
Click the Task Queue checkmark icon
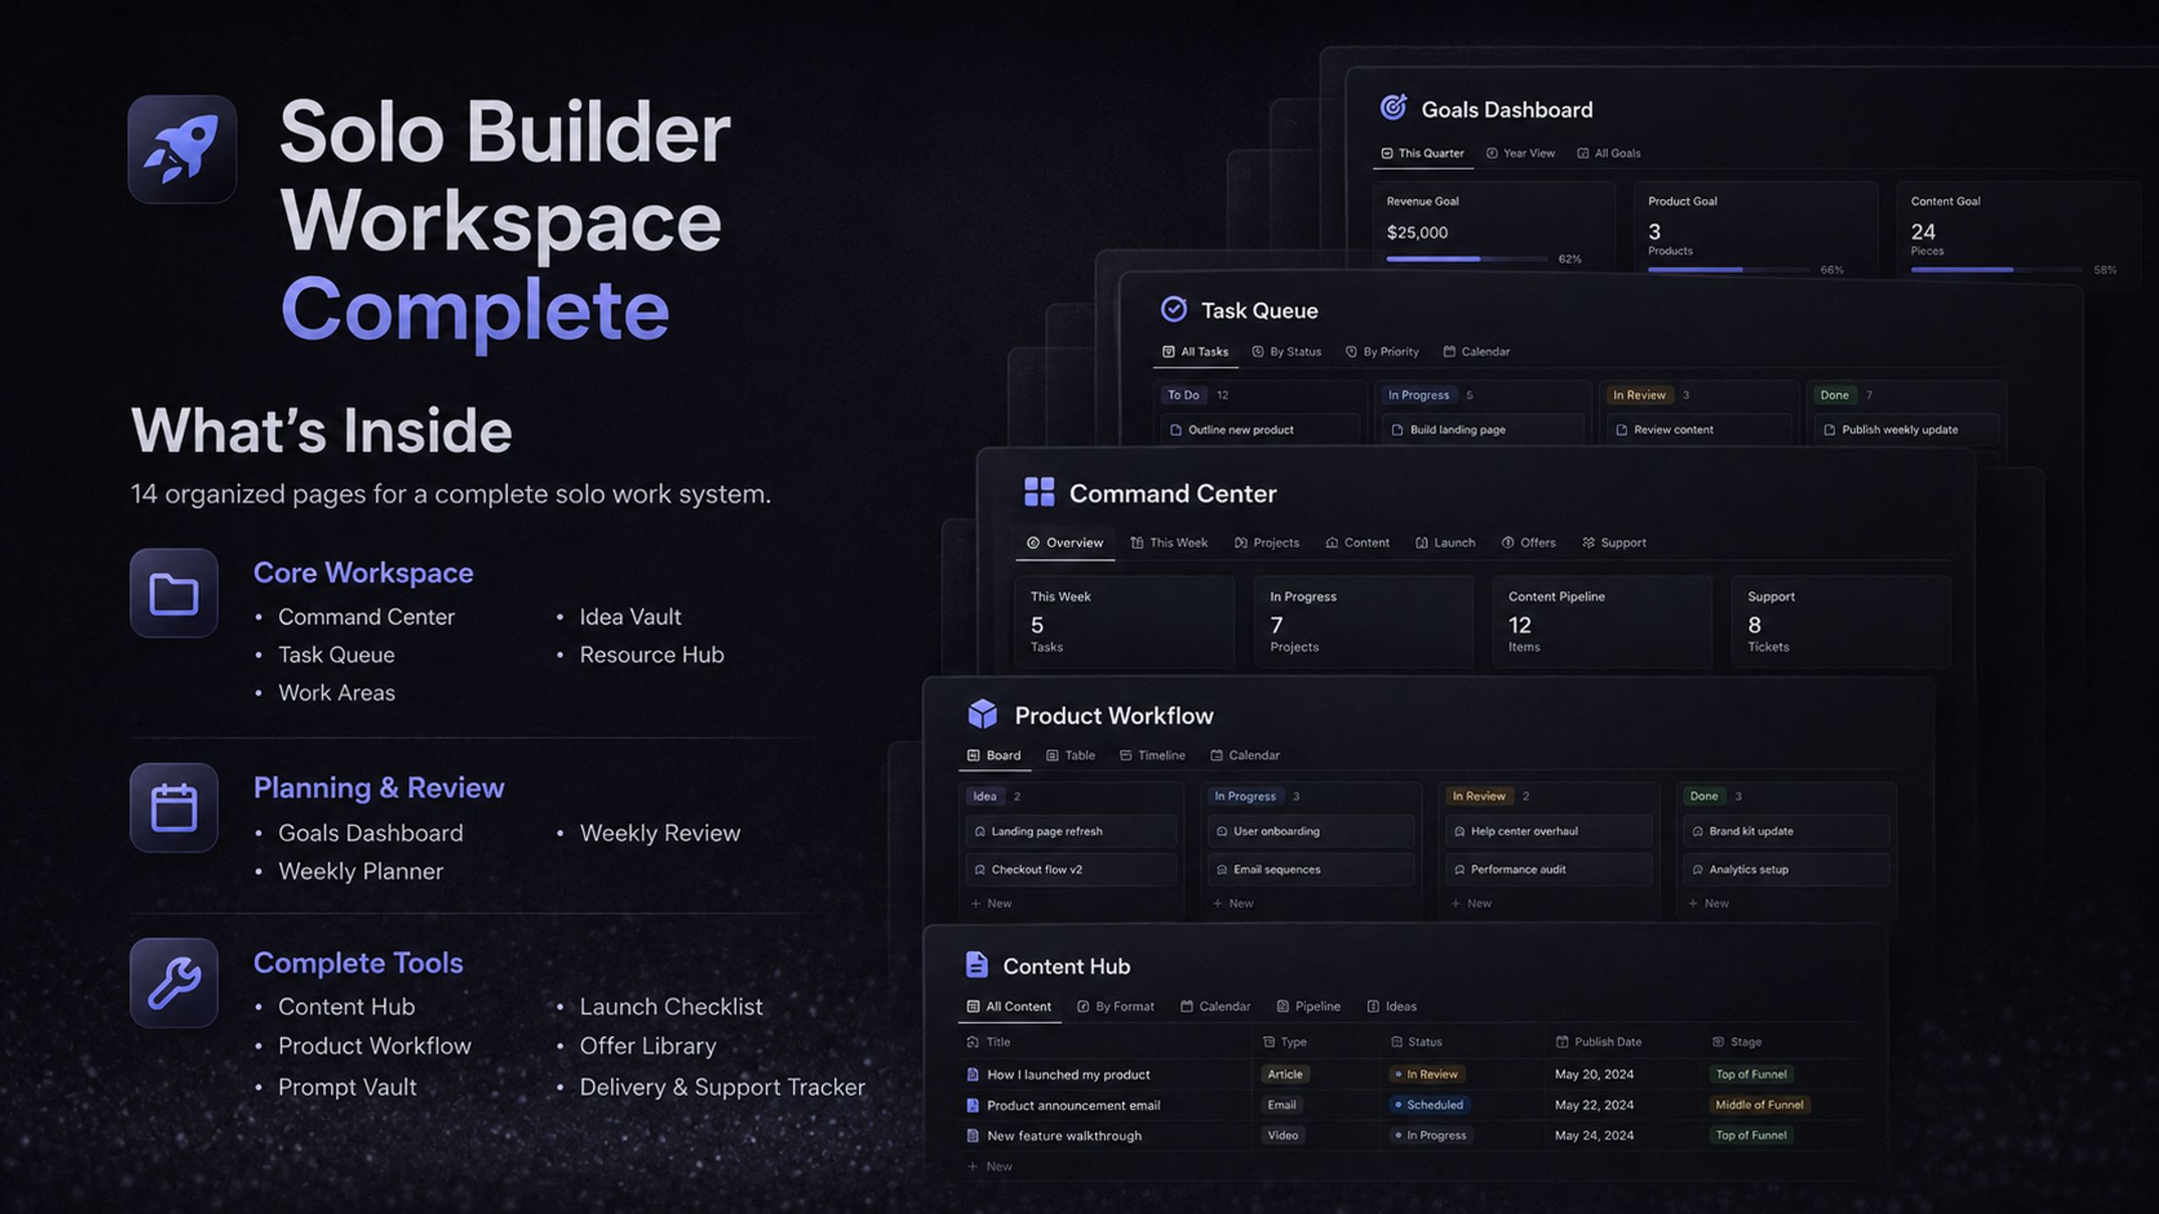click(1174, 309)
